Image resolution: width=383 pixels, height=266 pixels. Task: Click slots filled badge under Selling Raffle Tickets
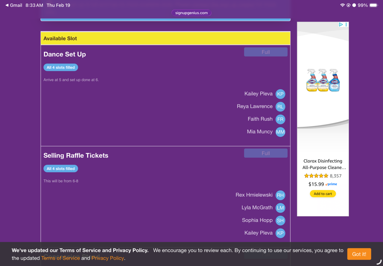[61, 168]
